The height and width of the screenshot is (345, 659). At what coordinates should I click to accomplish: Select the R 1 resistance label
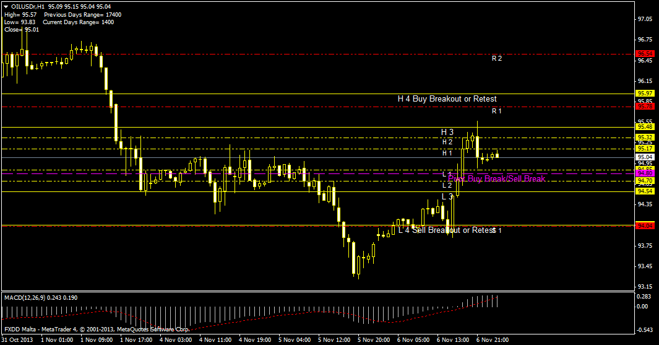[x=496, y=111]
